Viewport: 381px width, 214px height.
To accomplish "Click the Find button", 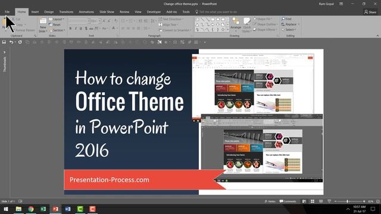I will [286, 19].
